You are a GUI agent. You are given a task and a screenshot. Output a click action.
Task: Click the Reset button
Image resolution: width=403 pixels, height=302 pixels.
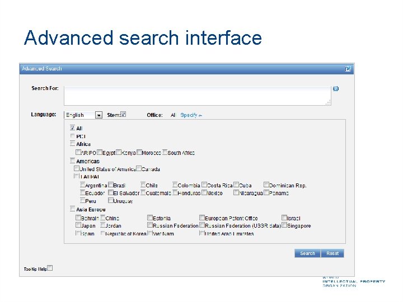click(x=332, y=253)
